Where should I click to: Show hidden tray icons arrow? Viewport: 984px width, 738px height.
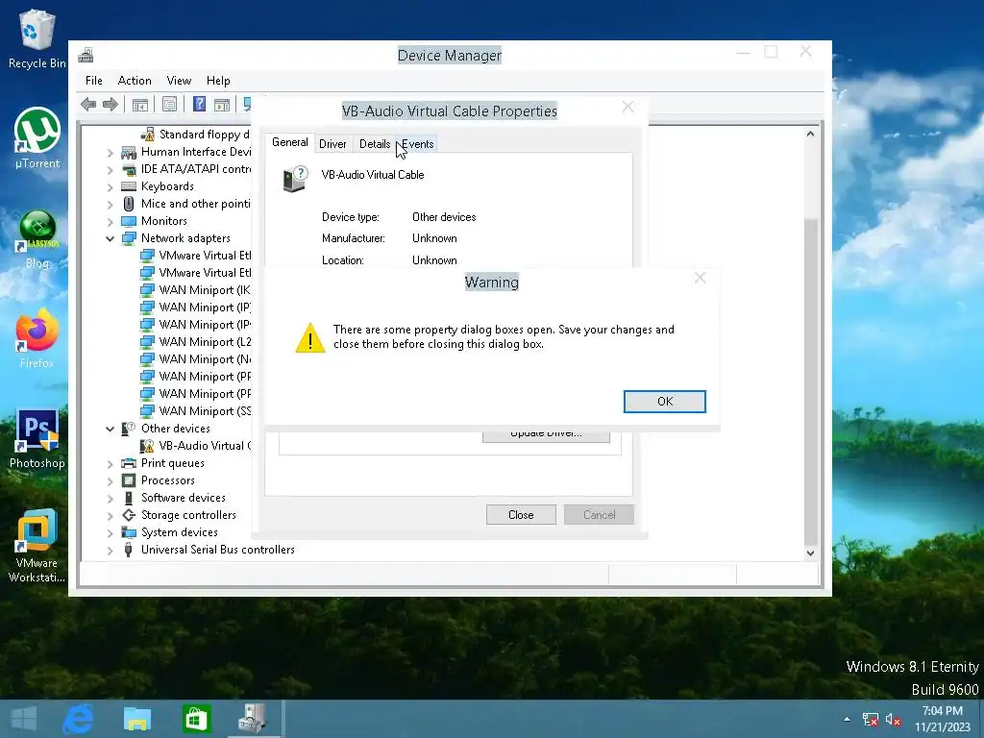point(848,719)
